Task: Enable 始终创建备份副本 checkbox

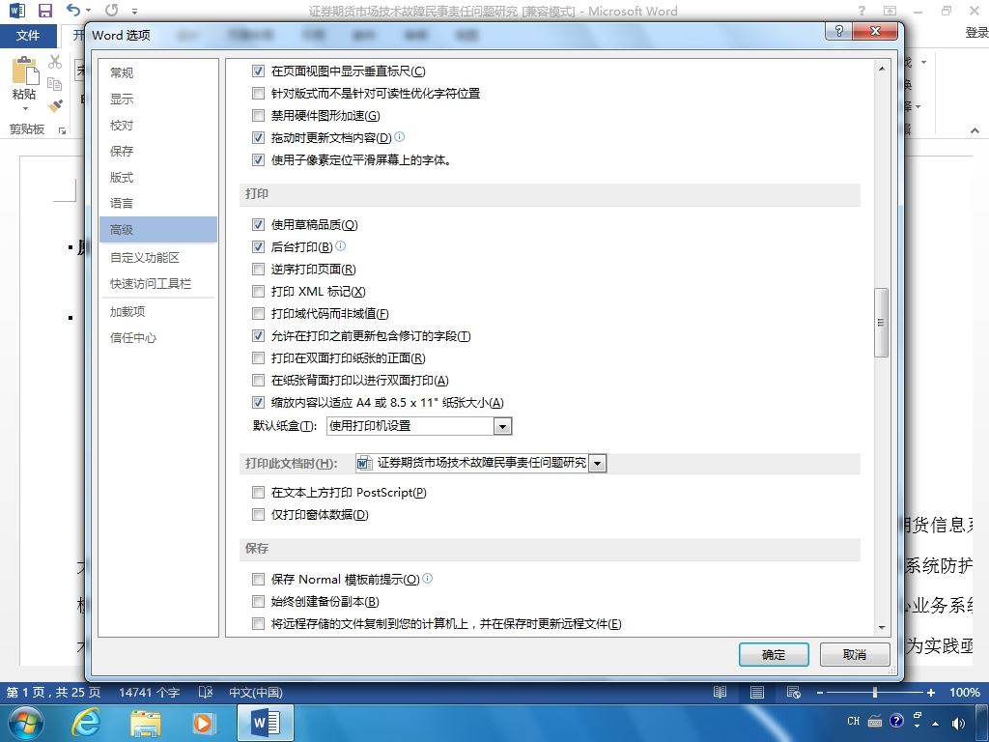Action: (x=258, y=601)
